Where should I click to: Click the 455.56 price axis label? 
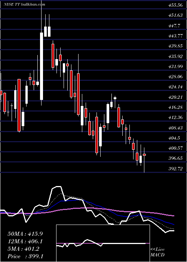175,5
